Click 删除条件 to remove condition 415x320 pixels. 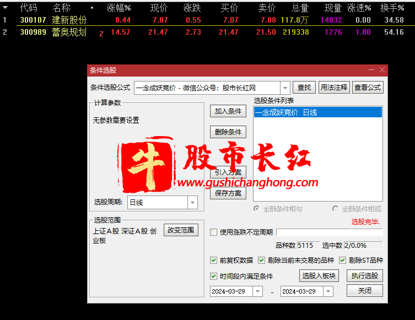[228, 132]
